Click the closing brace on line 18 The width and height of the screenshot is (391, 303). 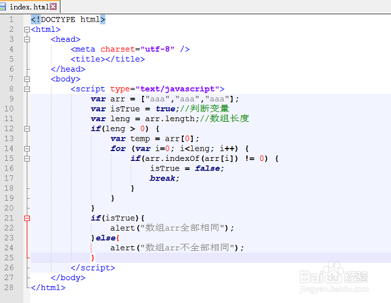(132, 188)
